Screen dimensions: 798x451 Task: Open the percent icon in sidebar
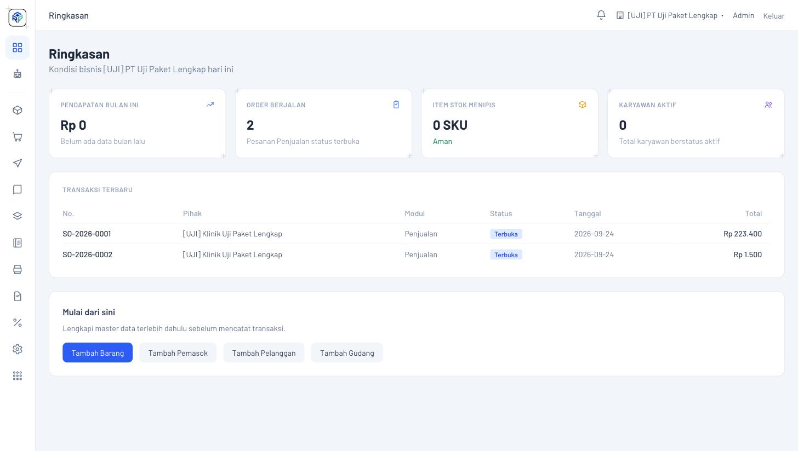[x=18, y=322]
